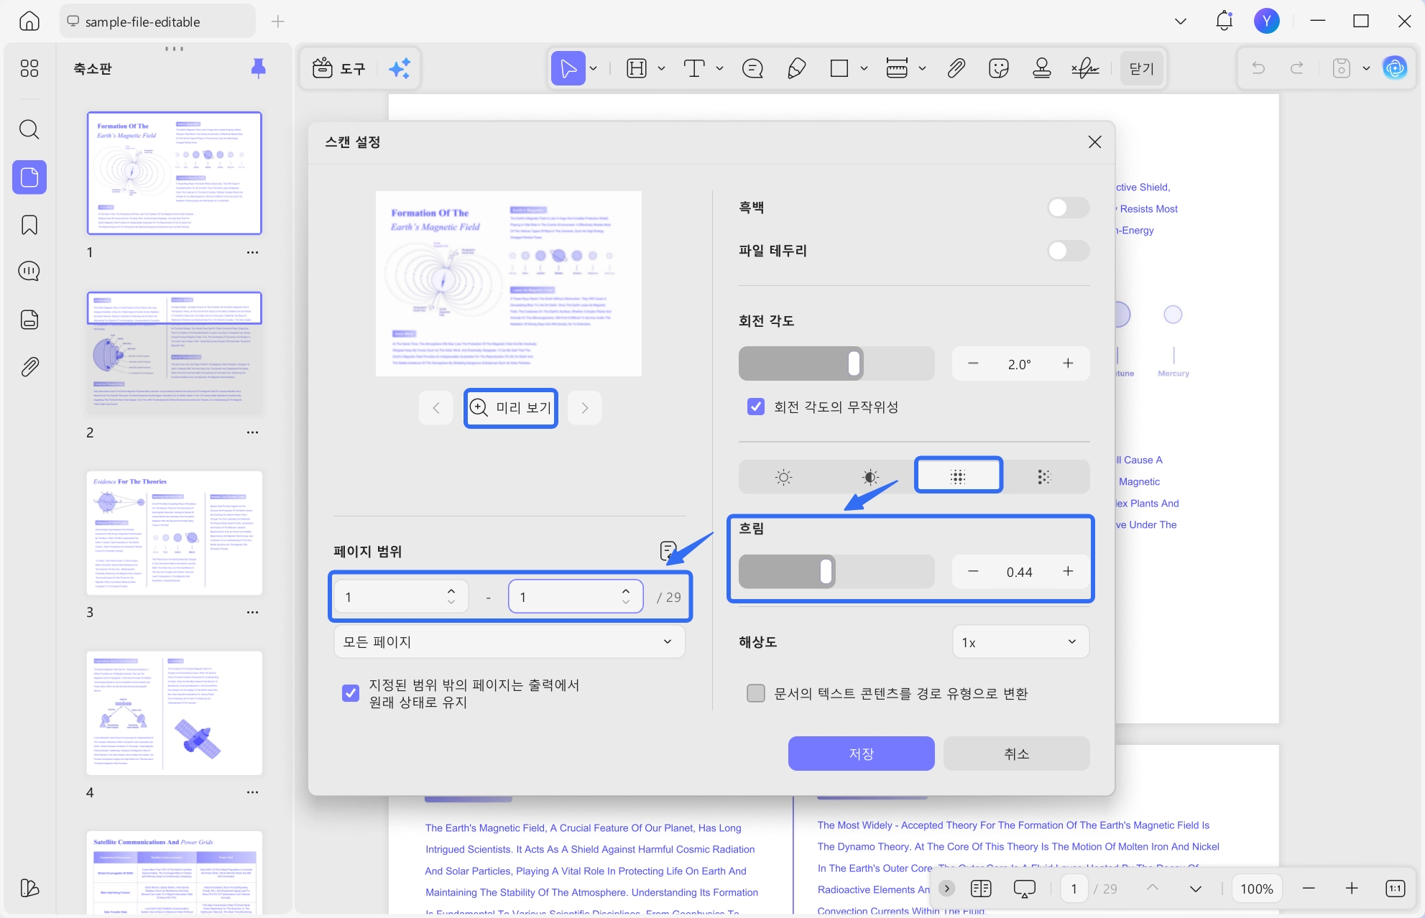Check 문서의 텍스트 콘텐츠를 경로 유형으로 변환
The image size is (1425, 918).
[x=756, y=693]
